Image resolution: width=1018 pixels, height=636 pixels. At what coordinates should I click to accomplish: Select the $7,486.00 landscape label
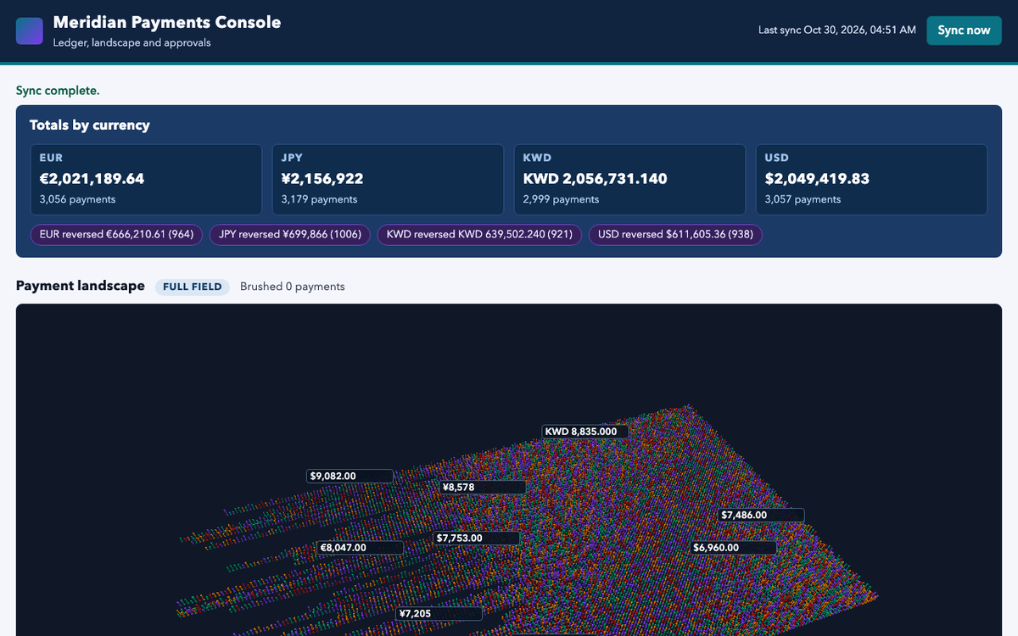click(761, 515)
